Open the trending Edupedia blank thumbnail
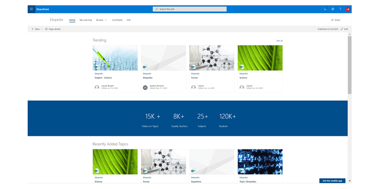379x189 pixels. point(164,58)
